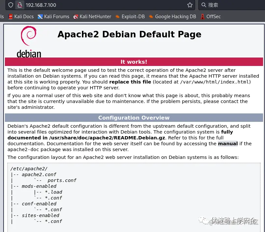Click the address bar showing 192.168.7.100

[x=100, y=5]
